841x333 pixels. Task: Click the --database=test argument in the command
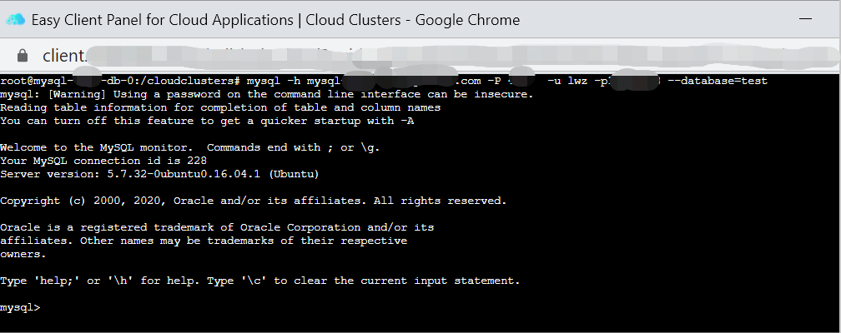[x=718, y=81]
